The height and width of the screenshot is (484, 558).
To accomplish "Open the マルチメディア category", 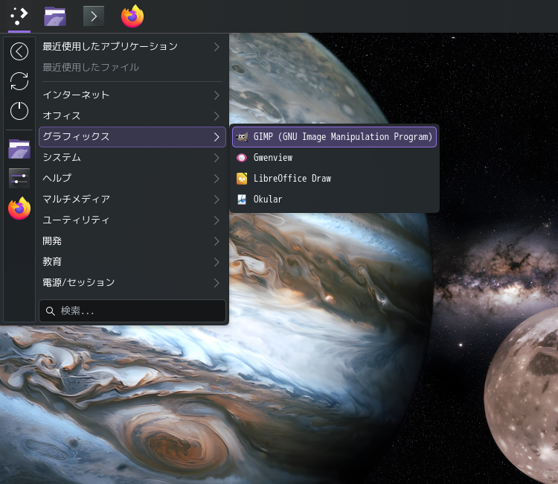I will (x=132, y=200).
